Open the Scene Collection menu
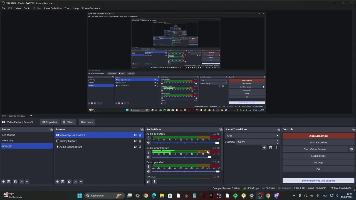The width and height of the screenshot is (356, 200). [52, 8]
